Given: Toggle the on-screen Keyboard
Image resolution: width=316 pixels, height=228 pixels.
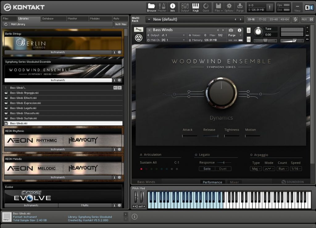Looking at the screenshot, I should tap(195, 7).
